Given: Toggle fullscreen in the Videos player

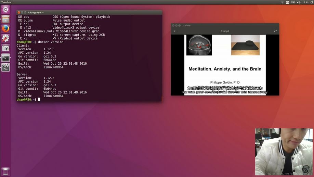Looking at the screenshot, I should [x=275, y=31].
